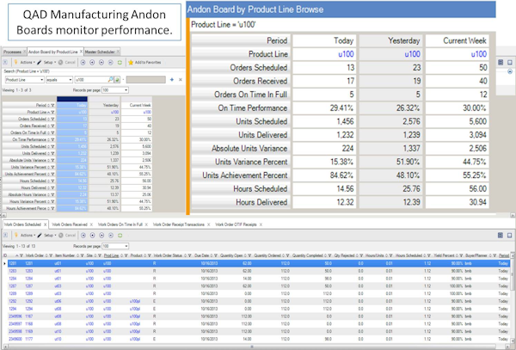Click the lightbulb Actions icon in upper toolbar
This screenshot has width=516, height=350.
(15, 62)
